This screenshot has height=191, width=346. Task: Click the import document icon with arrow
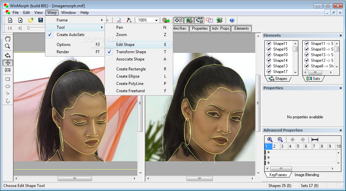[x=20, y=20]
